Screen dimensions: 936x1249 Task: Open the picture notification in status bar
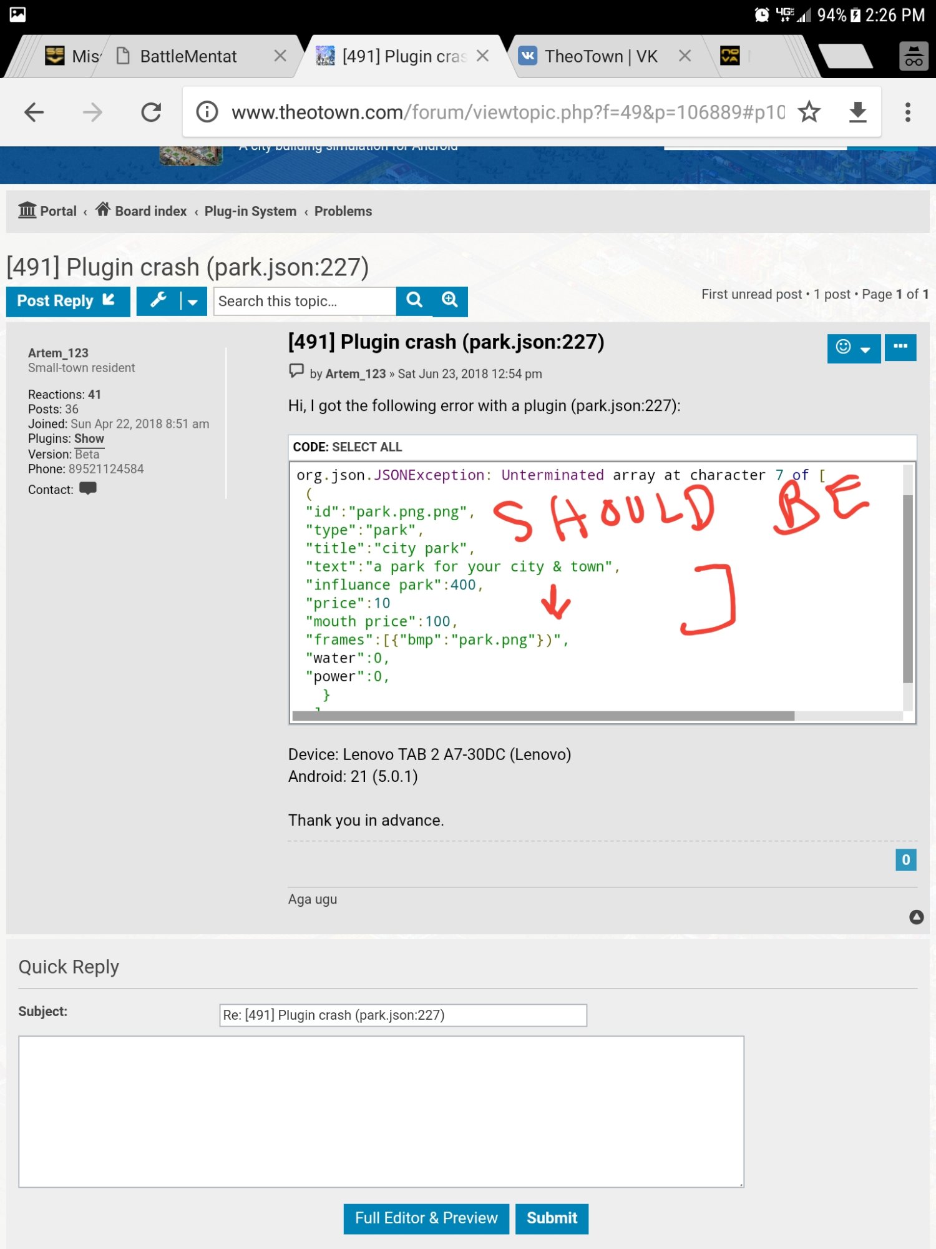(x=17, y=14)
